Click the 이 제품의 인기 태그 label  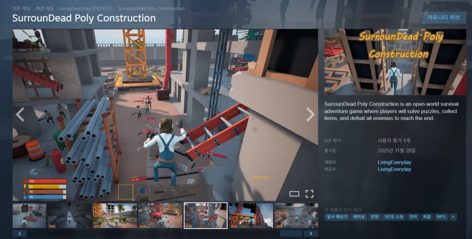344,210
